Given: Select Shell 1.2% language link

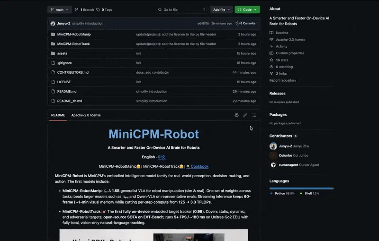Looking at the screenshot, I should [x=310, y=194].
